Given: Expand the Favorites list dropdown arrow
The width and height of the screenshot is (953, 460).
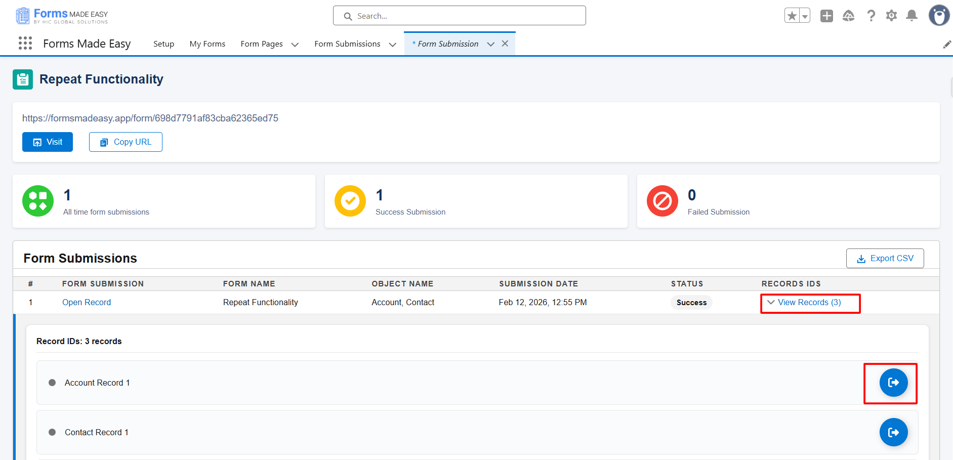Looking at the screenshot, I should (x=805, y=16).
